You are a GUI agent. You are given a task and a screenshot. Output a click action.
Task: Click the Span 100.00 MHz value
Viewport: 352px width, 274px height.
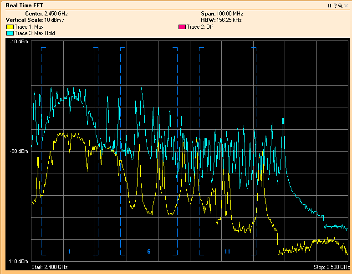click(229, 14)
